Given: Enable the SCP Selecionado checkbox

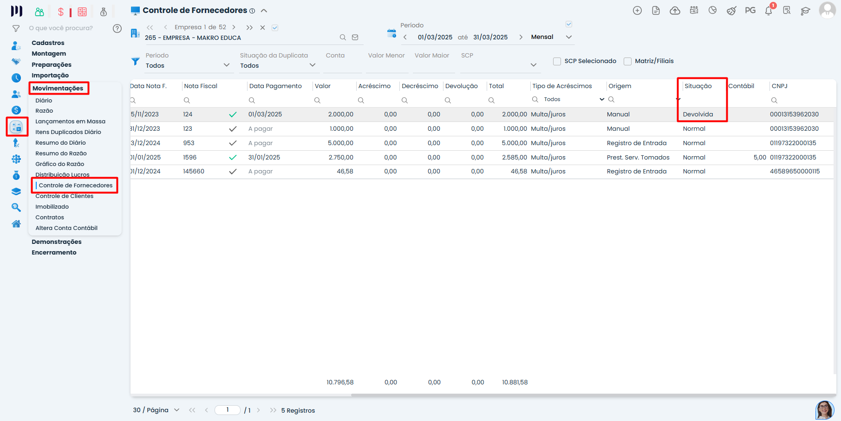Looking at the screenshot, I should click(557, 61).
